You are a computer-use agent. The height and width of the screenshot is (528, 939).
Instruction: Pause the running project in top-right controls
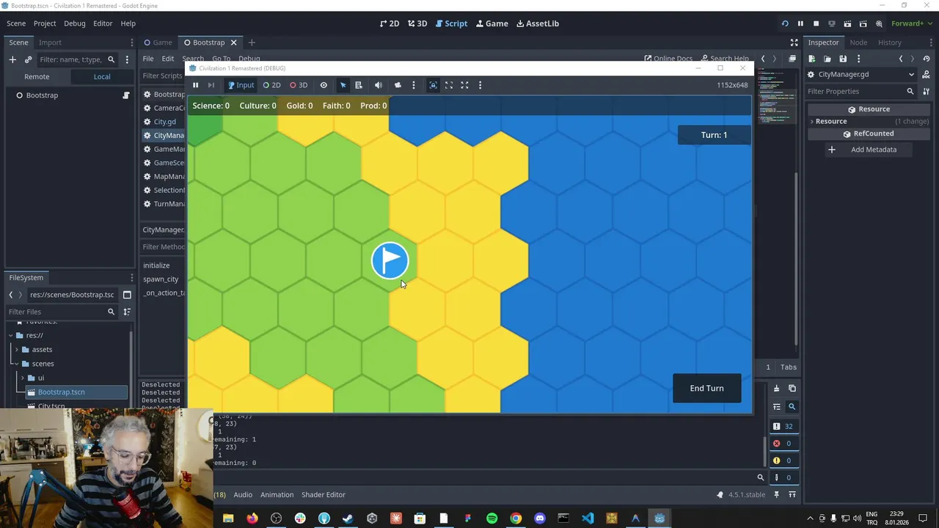coord(800,23)
